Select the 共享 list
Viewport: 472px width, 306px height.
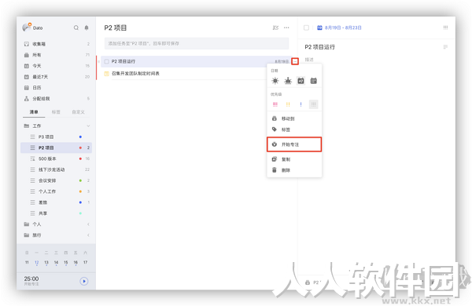tap(57, 213)
